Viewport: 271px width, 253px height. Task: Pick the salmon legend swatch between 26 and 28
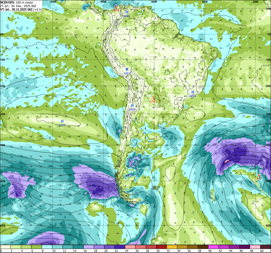[x=141, y=247]
